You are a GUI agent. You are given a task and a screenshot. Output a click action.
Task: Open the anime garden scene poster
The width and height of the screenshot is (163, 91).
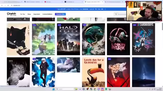click(43, 39)
